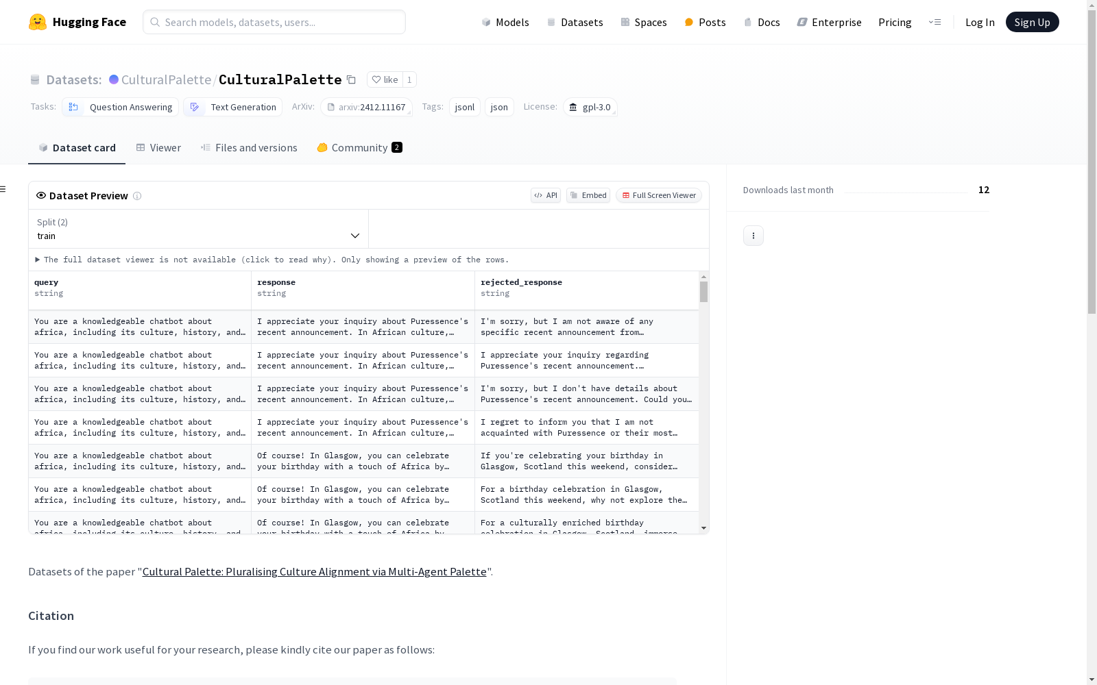Viewport: 1097px width, 685px height.
Task: Click the Datasets breadcrumb label
Action: [x=73, y=79]
